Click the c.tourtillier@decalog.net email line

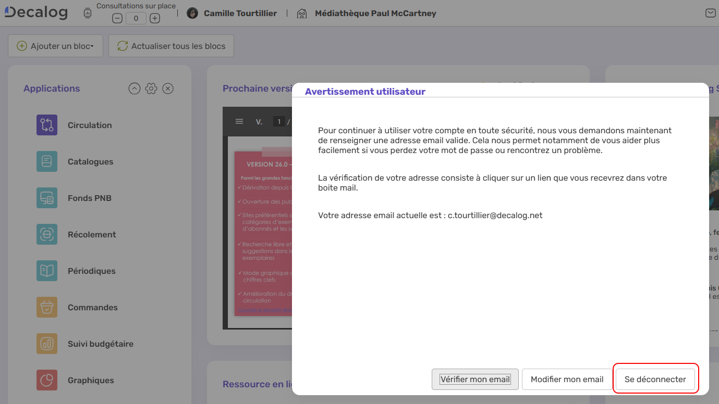(430, 215)
